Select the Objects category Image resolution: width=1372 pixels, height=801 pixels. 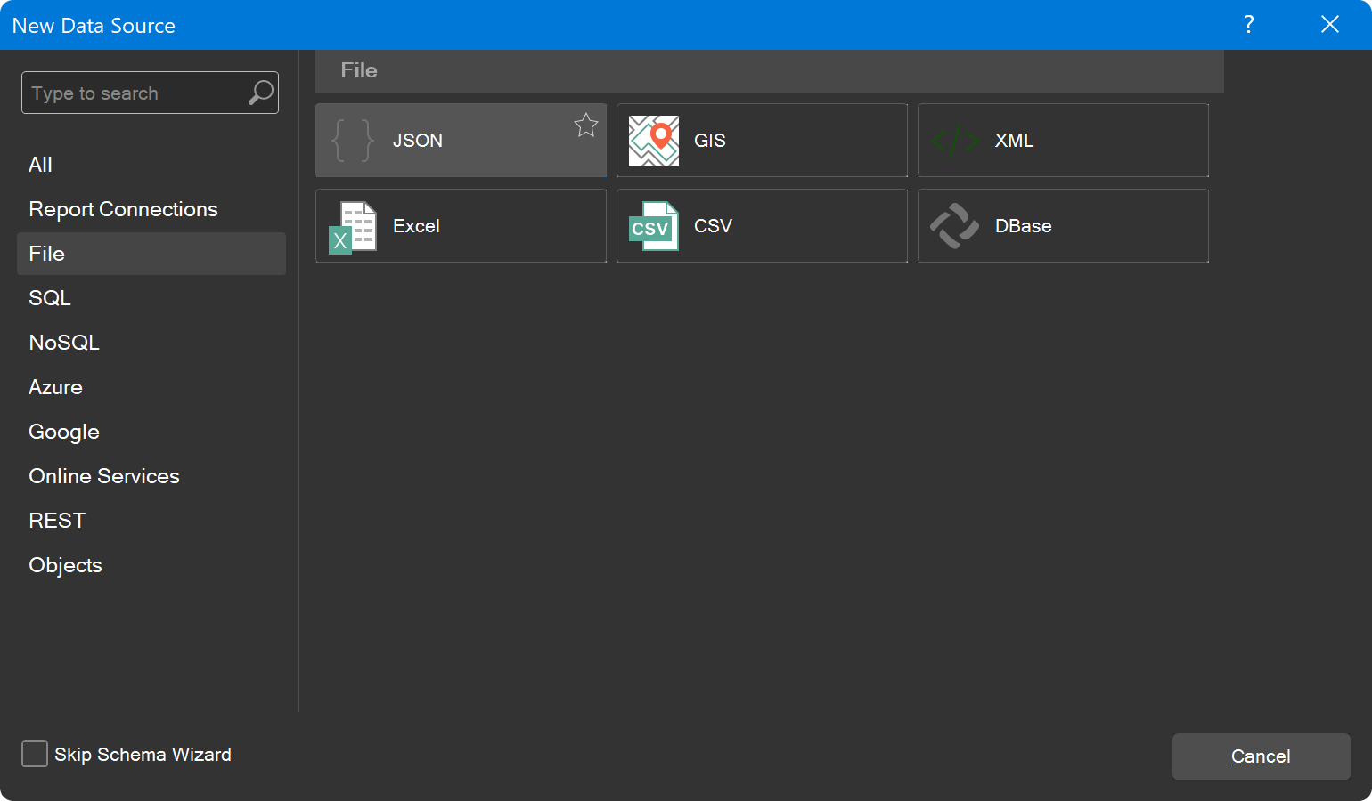tap(151, 565)
